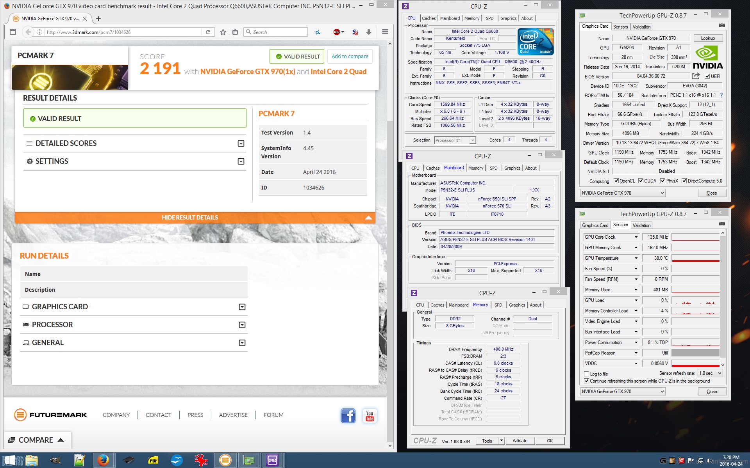The height and width of the screenshot is (468, 750).
Task: Open the PDF app on taskbar
Action: coord(153,461)
